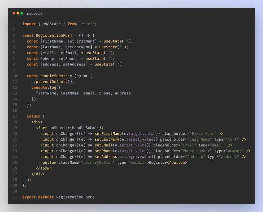This screenshot has height=212, width=263.
Task: Click the green maximize window dot
Action: [22, 13]
